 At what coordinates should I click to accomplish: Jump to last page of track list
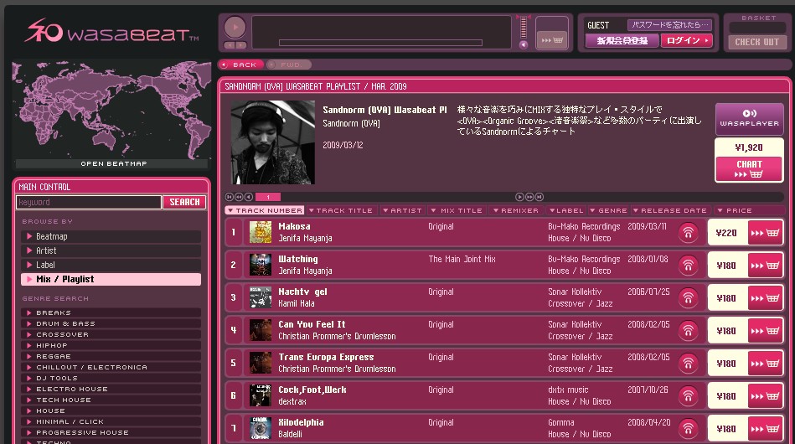coord(539,197)
